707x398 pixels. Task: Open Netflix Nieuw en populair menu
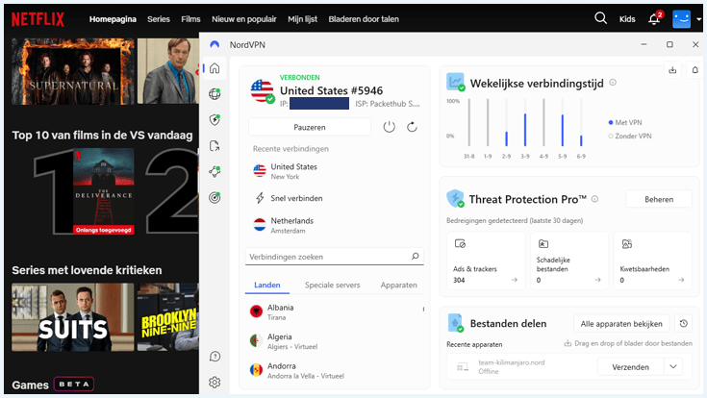(x=244, y=19)
